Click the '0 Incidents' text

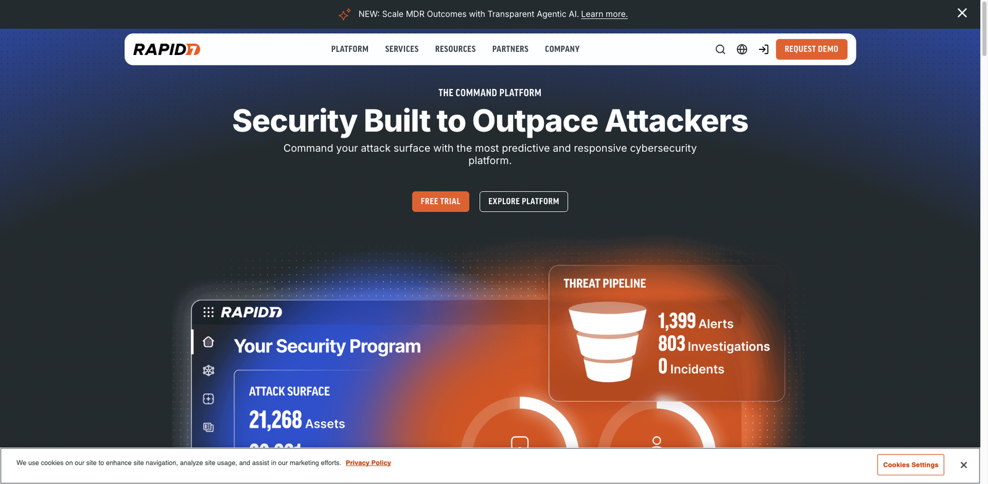click(x=691, y=367)
